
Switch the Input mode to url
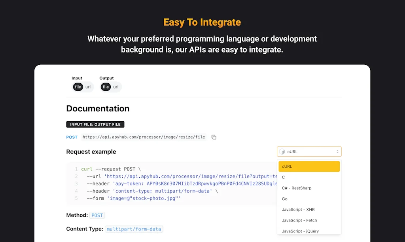(x=88, y=87)
